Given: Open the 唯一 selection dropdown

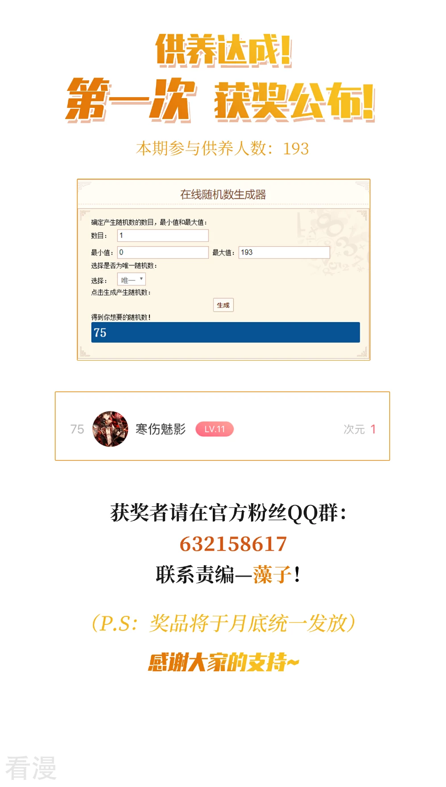Looking at the screenshot, I should click(x=132, y=279).
